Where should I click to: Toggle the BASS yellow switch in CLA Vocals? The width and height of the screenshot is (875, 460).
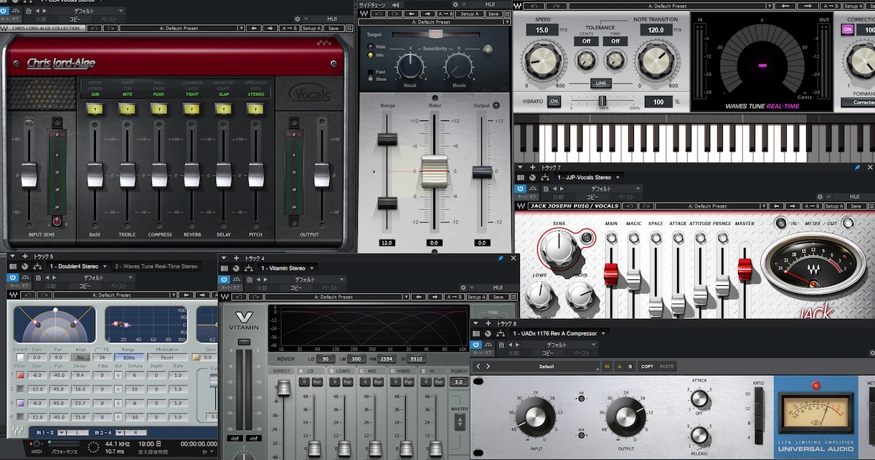coord(95,109)
